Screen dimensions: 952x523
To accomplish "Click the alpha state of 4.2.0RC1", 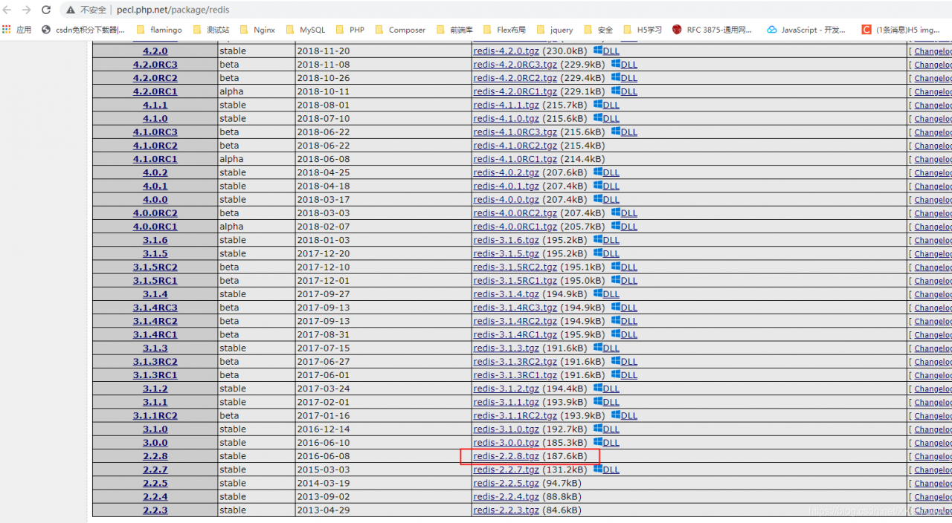I will click(x=231, y=91).
